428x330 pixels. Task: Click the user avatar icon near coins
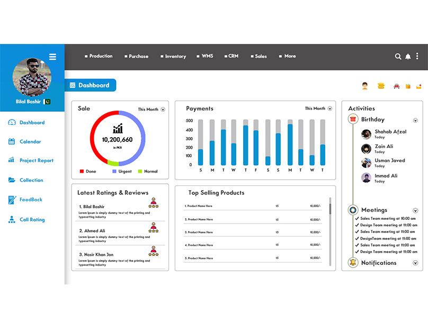coord(364,86)
